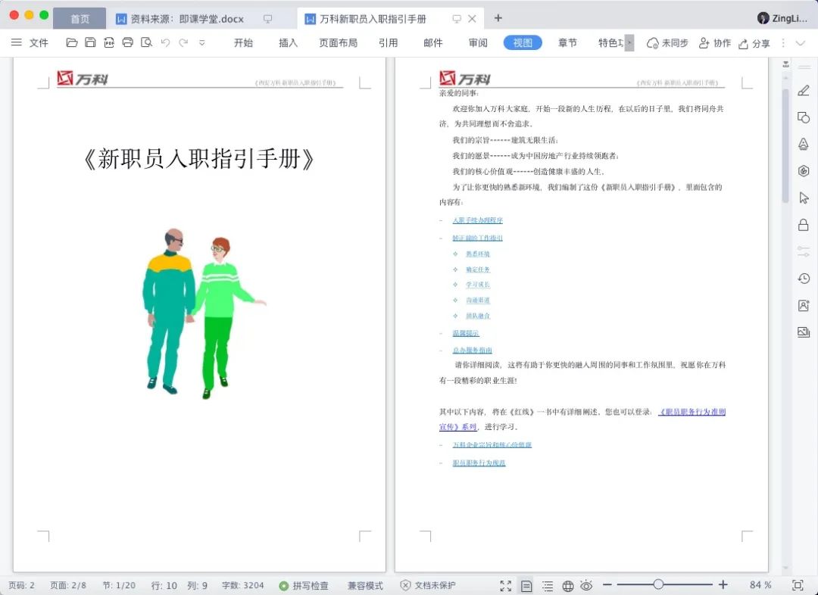
Task: Click the lock restrict-editing icon in sidebar
Action: 804,225
